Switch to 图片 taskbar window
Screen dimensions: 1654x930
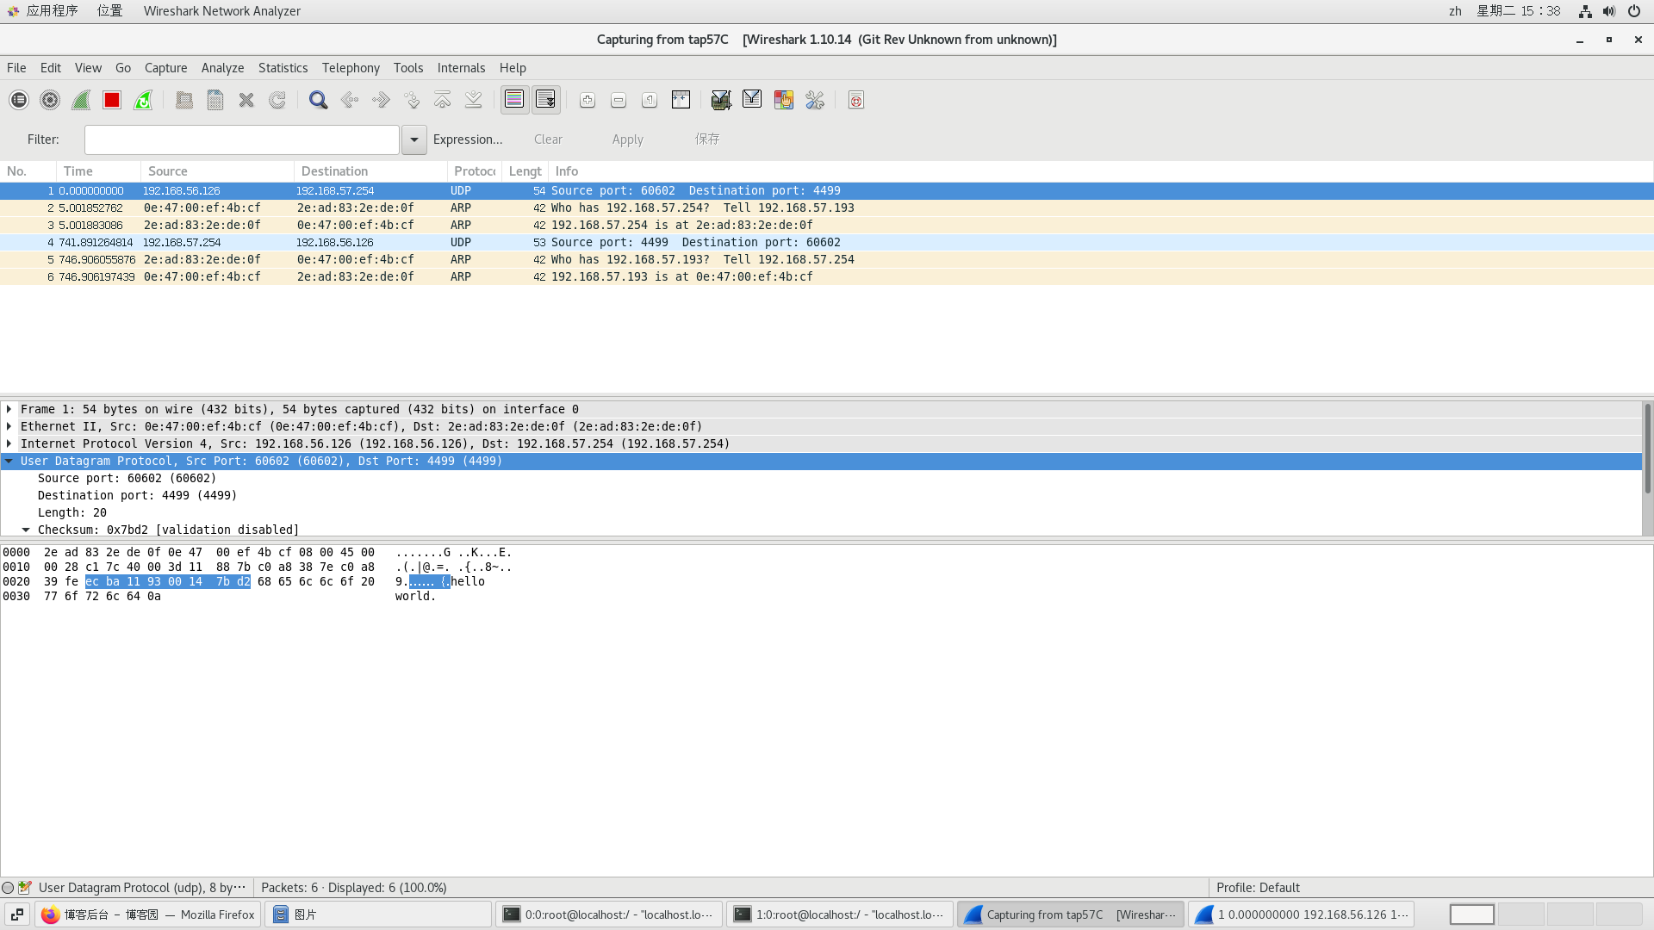tap(378, 914)
